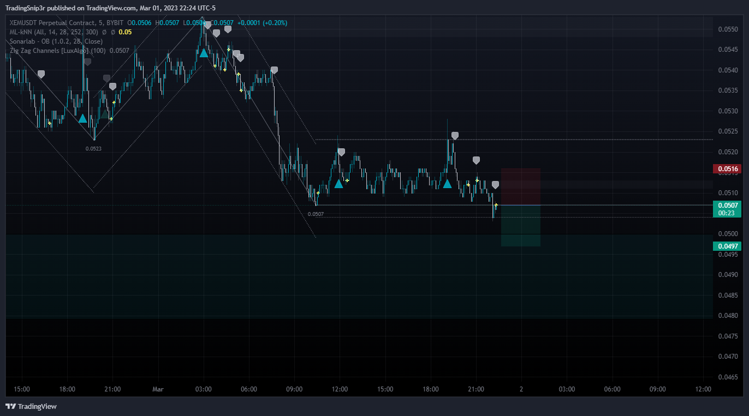This screenshot has height=416, width=749.
Task: Click the 2 date label on the time axis
Action: pos(521,389)
